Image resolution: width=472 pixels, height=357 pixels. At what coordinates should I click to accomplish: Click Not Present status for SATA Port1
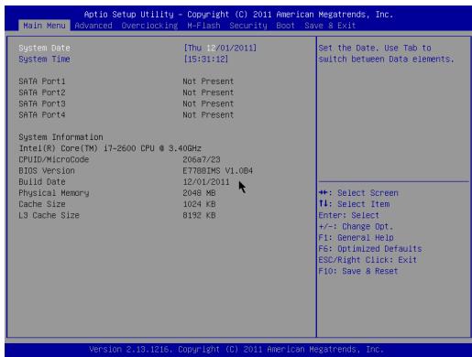(x=208, y=81)
